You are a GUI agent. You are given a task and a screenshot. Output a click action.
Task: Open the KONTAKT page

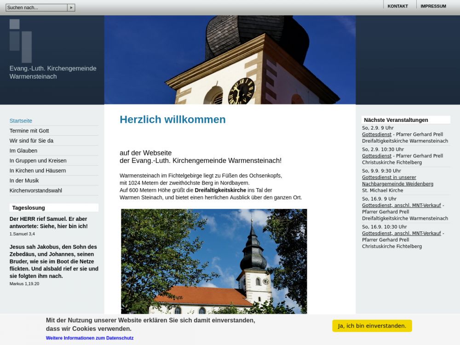(397, 6)
